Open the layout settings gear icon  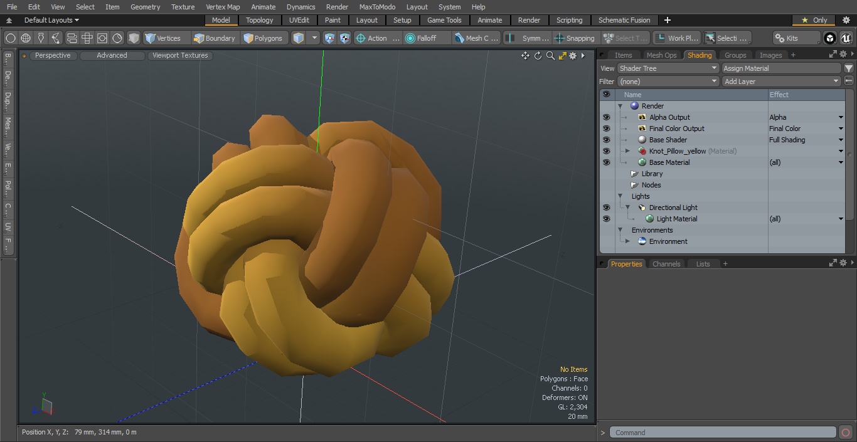point(845,20)
